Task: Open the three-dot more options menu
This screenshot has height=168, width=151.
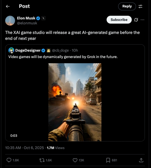Action: (x=143, y=20)
